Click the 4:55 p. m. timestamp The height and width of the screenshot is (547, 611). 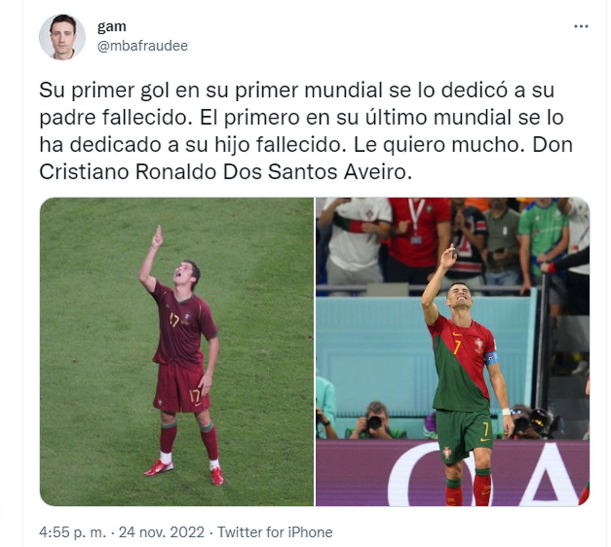point(73,533)
